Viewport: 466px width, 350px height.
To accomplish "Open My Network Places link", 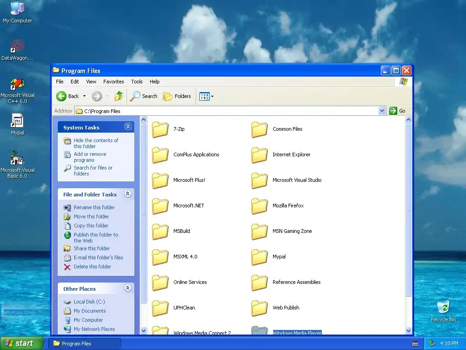I will (x=94, y=329).
